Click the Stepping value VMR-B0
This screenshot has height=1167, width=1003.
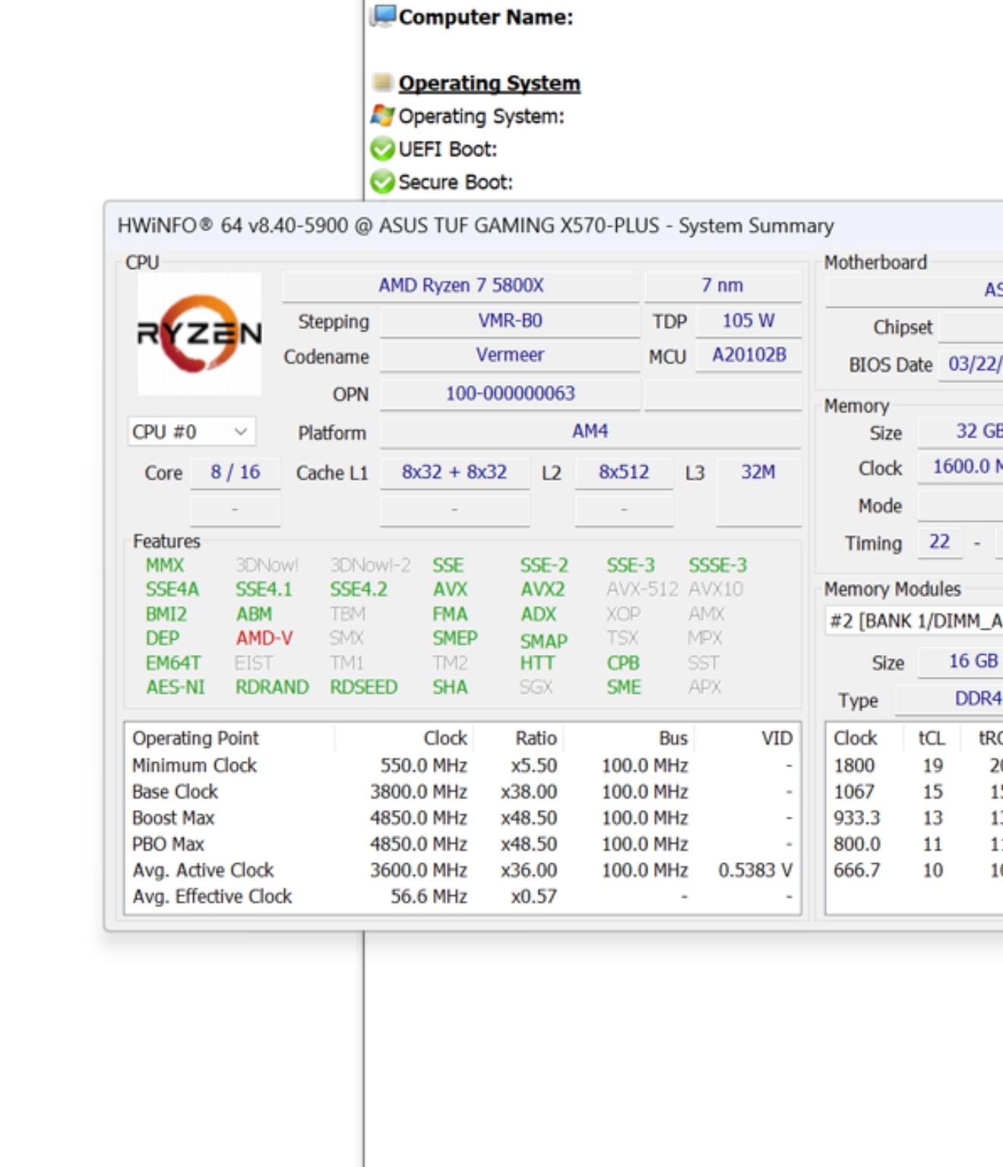pos(510,321)
